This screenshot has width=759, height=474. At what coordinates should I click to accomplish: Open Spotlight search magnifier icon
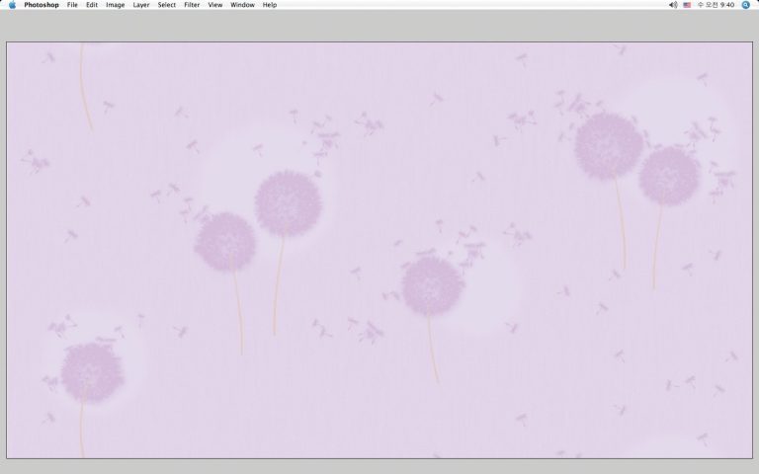(x=746, y=5)
